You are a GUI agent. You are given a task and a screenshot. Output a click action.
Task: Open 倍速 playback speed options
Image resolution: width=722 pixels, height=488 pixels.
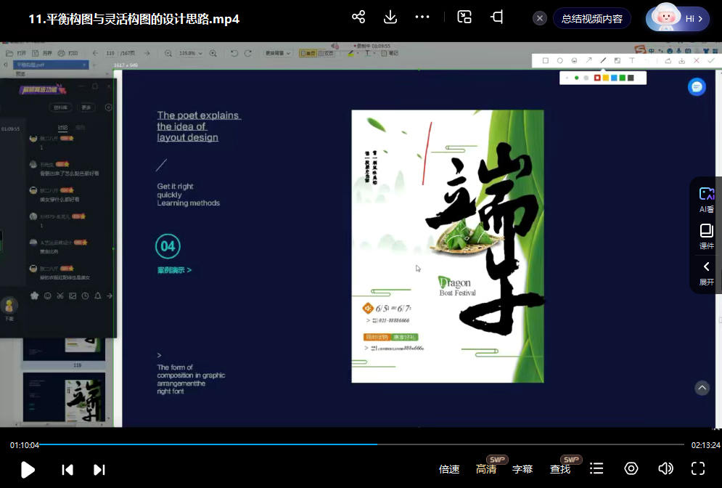pyautogui.click(x=449, y=469)
